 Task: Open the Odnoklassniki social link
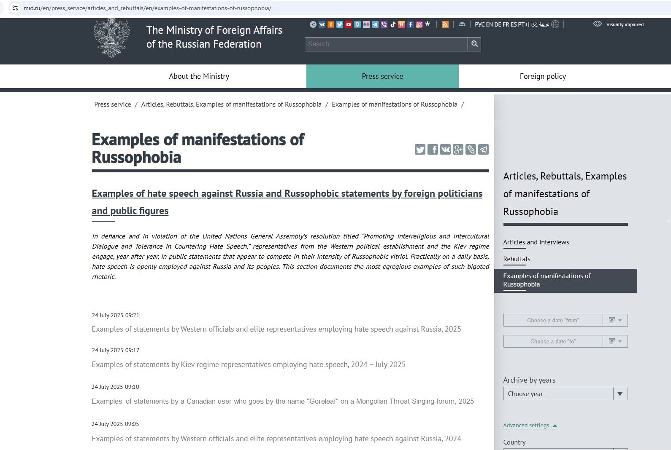pos(331,24)
